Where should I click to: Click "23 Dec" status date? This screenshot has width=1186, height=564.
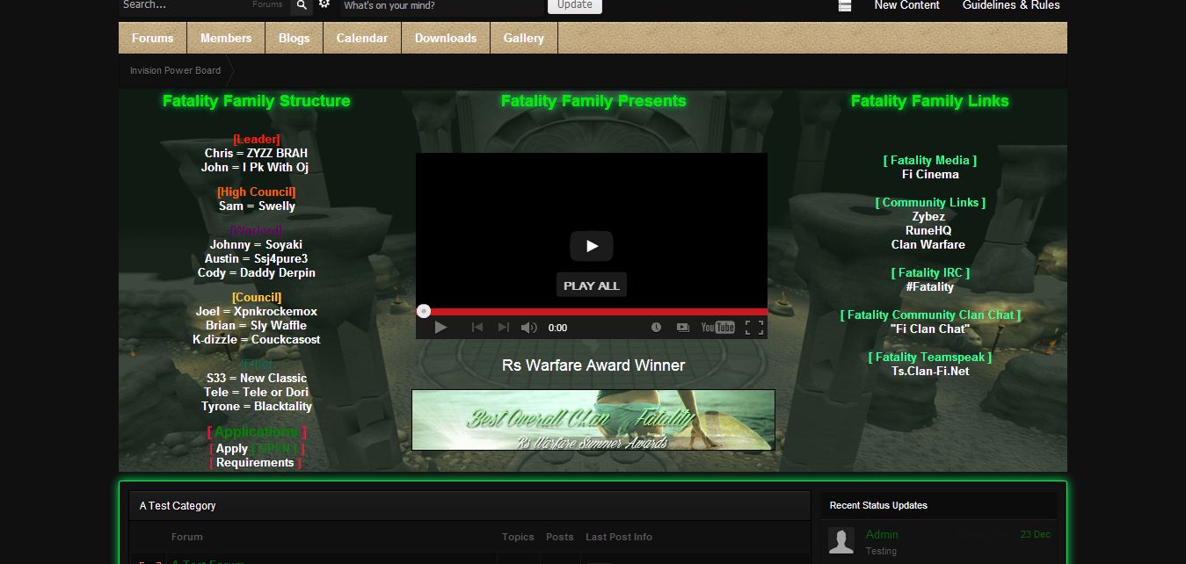click(1036, 534)
